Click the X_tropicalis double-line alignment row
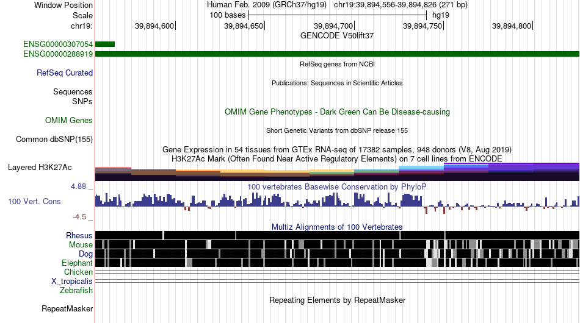 pos(338,282)
